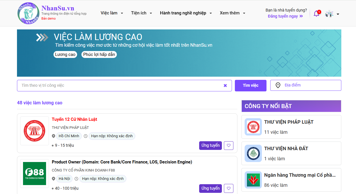Image resolution: width=356 pixels, height=194 pixels.
Task: Expand the Tiện ích menu
Action: coord(142,13)
